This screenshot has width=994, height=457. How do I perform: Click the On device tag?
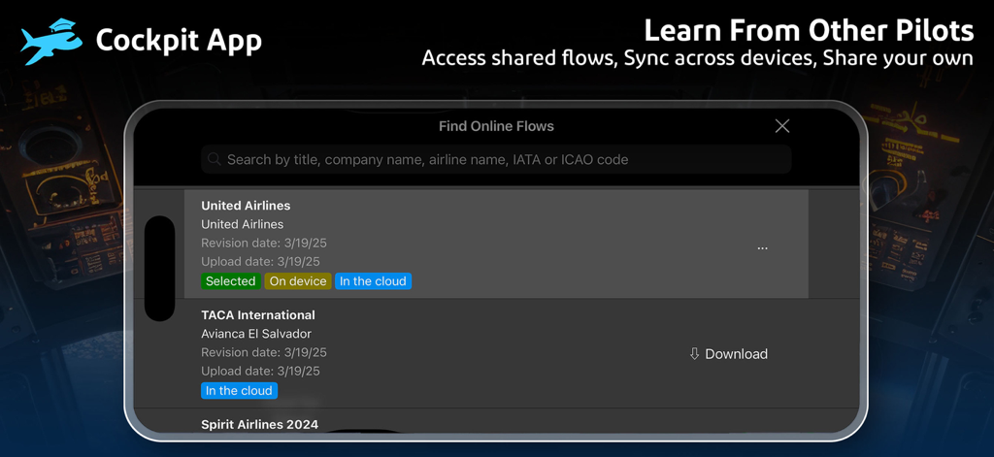[298, 281]
